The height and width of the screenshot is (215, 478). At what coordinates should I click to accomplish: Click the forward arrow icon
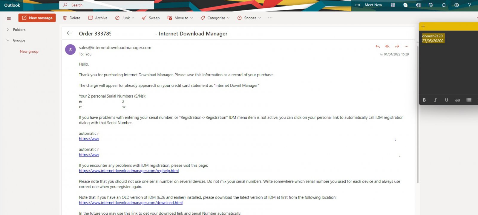pyautogui.click(x=397, y=47)
